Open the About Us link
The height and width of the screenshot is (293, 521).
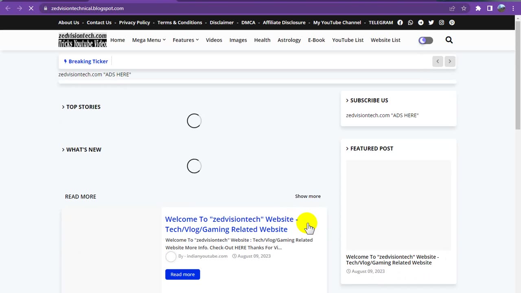(x=69, y=22)
